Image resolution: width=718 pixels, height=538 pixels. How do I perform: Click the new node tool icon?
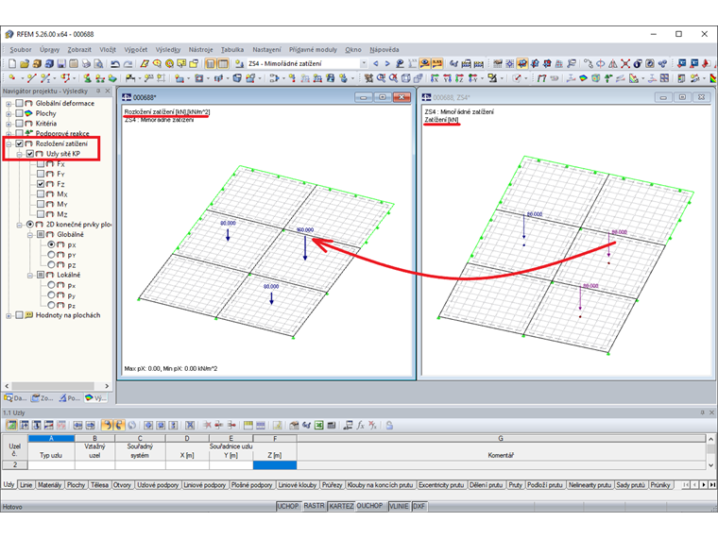click(x=12, y=78)
